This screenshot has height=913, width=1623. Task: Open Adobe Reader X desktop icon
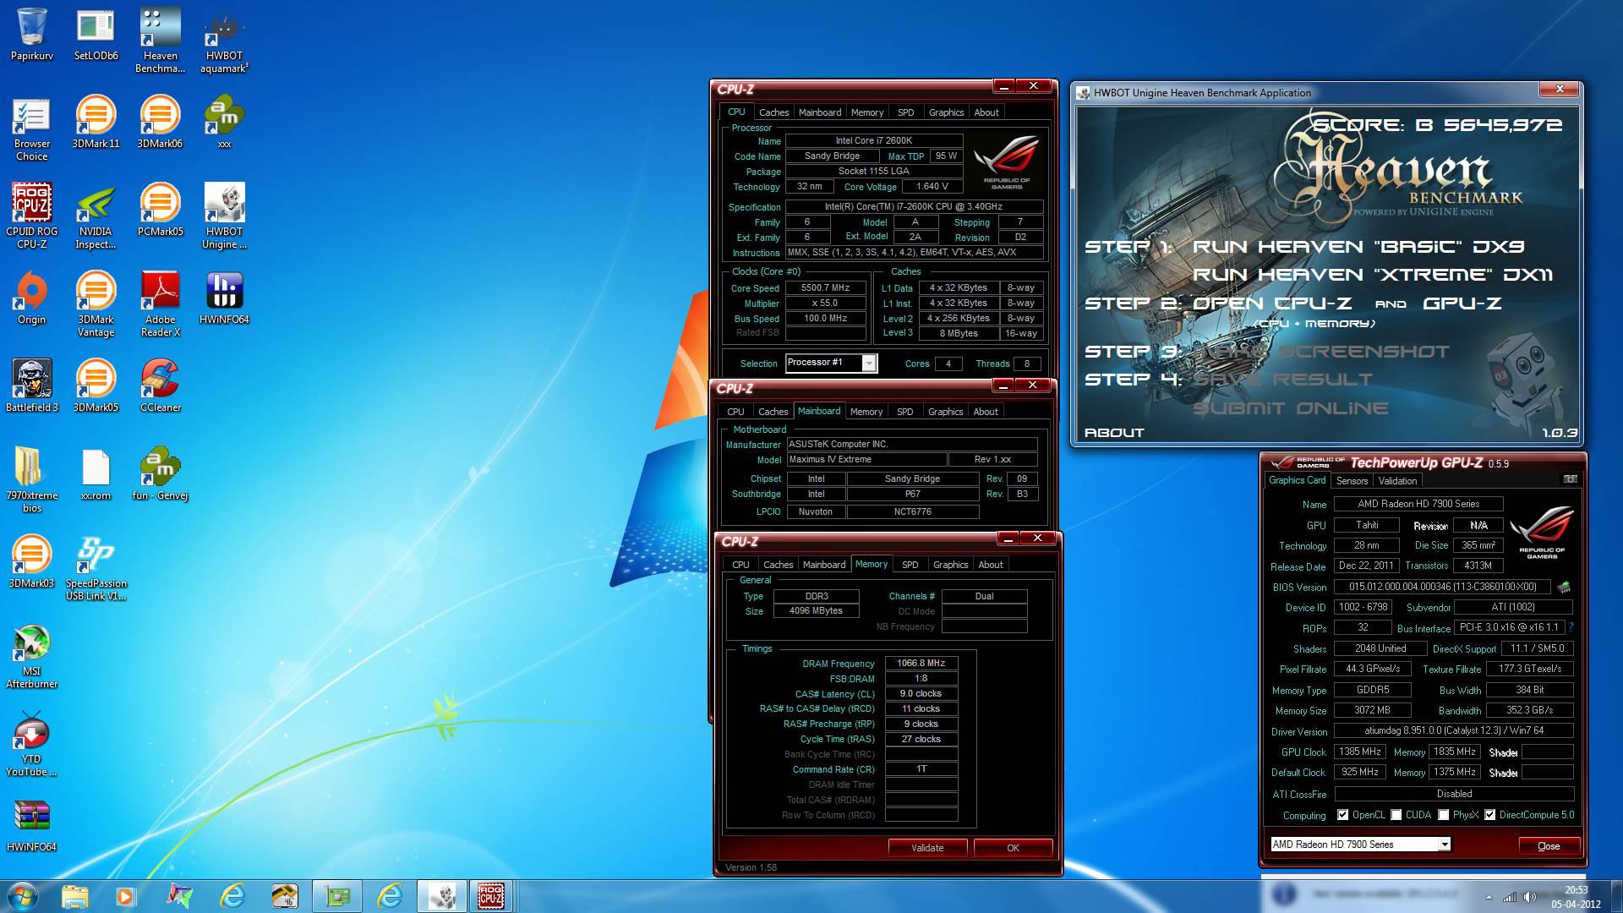[x=160, y=304]
